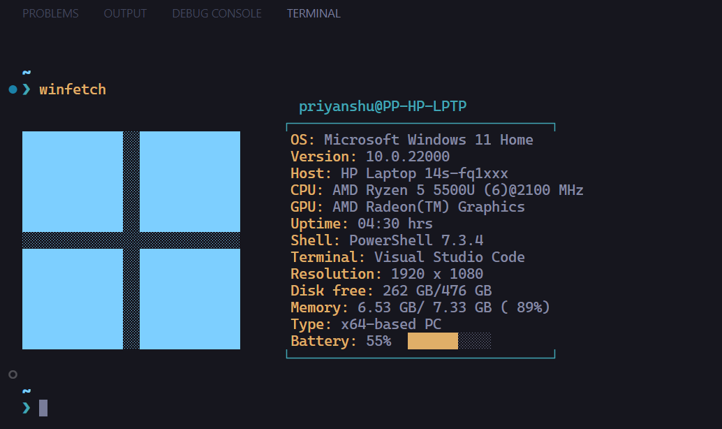This screenshot has width=722, height=429.
Task: Click the priyanshu@PP-HP-LPTP hostname heading
Action: (x=384, y=106)
